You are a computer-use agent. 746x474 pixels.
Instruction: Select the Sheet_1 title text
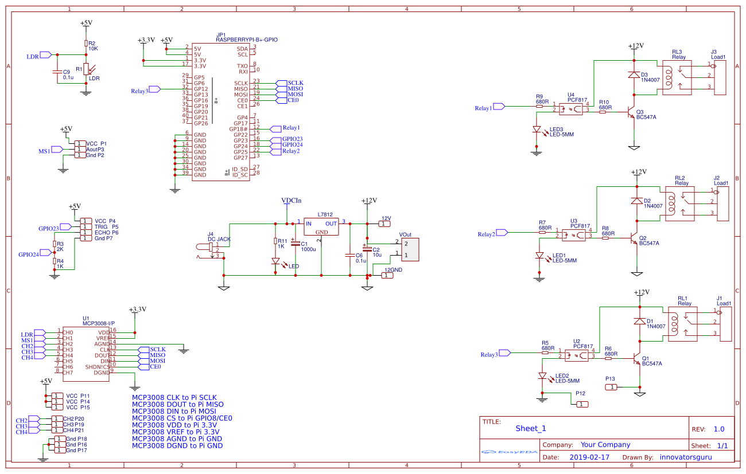click(530, 428)
